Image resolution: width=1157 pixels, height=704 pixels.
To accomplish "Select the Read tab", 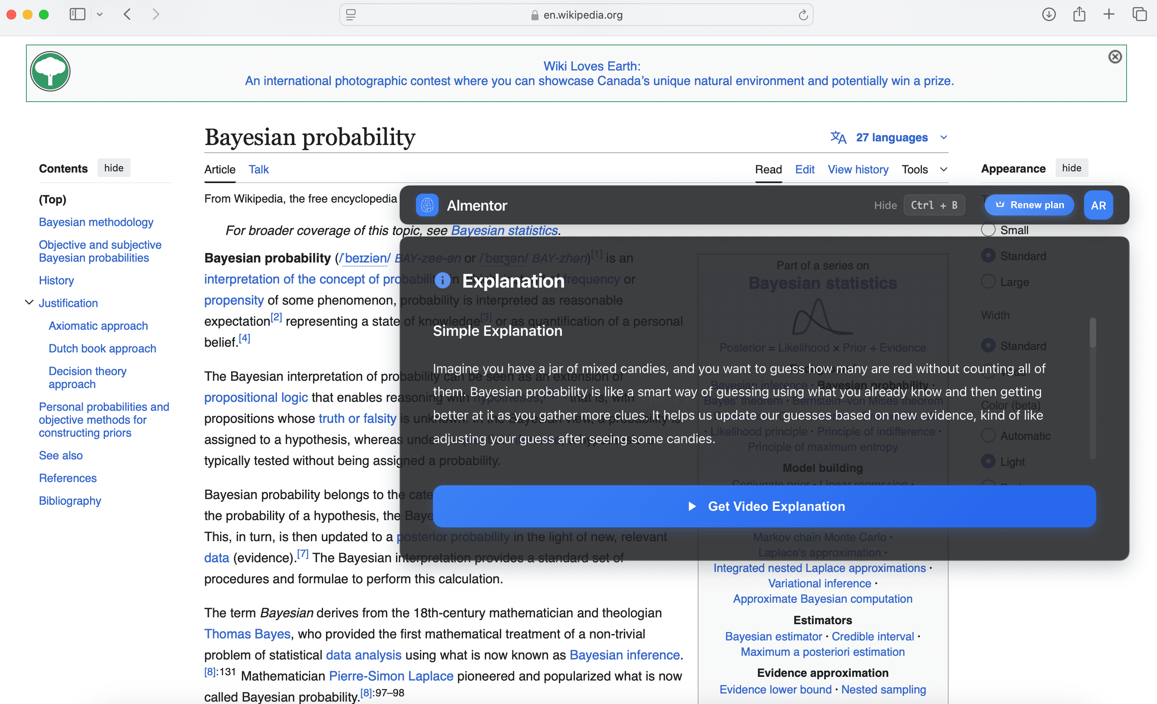I will point(768,169).
